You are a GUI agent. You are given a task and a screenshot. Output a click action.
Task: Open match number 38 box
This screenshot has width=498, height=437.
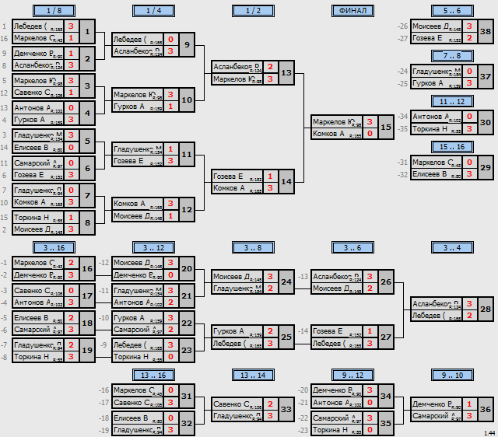click(x=486, y=32)
